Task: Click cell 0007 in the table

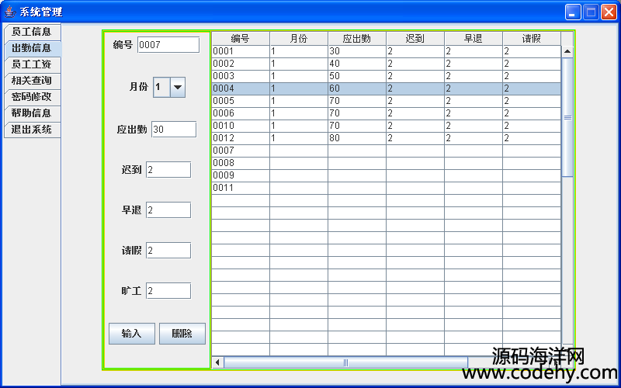Action: [x=241, y=151]
